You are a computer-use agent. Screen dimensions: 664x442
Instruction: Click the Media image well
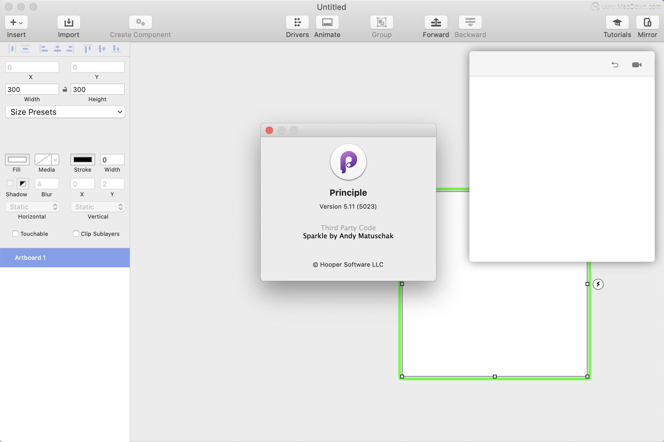pos(43,160)
